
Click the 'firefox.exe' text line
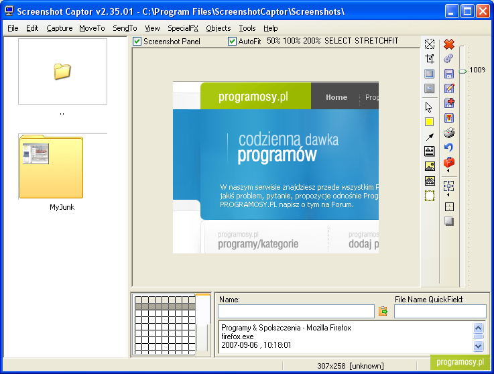point(237,336)
